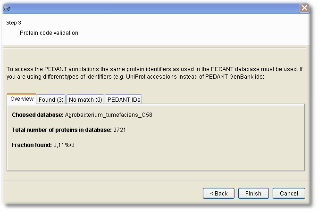The width and height of the screenshot is (318, 212).
Task: Click the Fraction found label
Action: pos(32,145)
